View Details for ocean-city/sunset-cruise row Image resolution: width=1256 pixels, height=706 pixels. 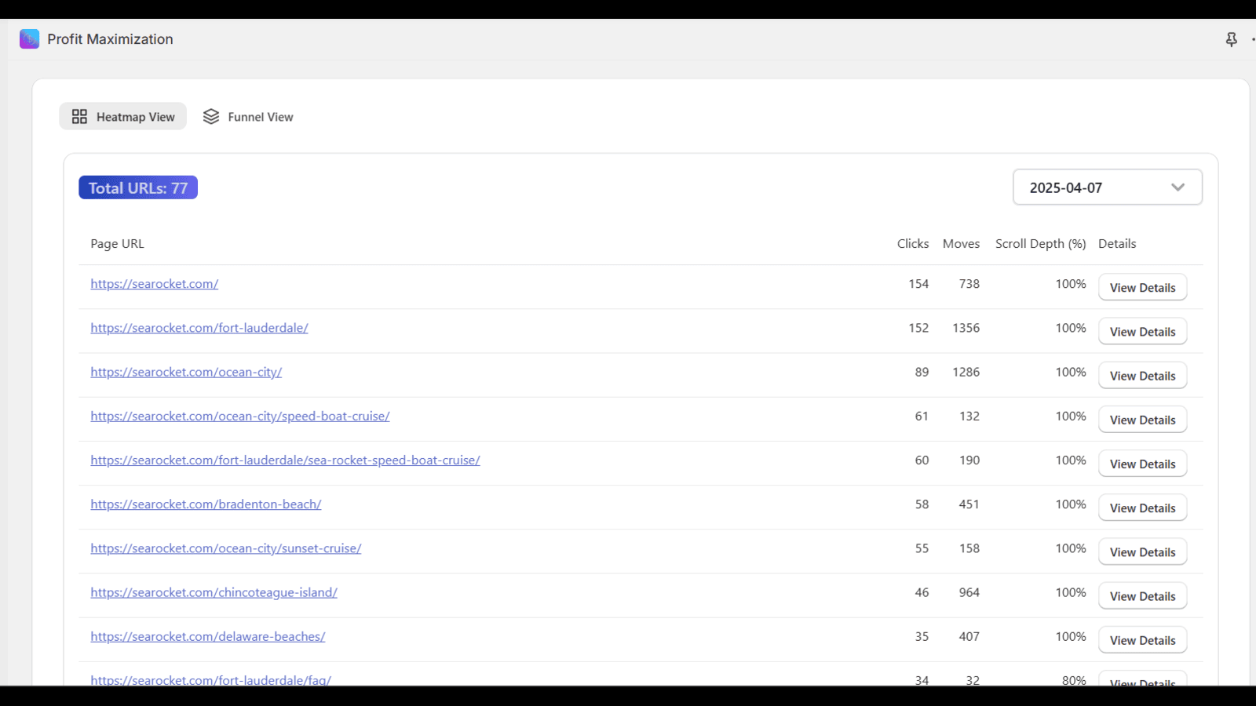(x=1142, y=551)
